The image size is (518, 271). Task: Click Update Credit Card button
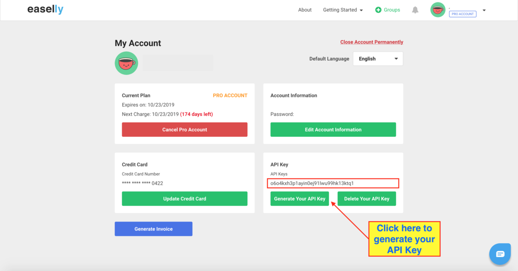click(185, 198)
